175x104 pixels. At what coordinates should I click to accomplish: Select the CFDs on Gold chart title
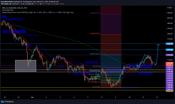point(15,8)
